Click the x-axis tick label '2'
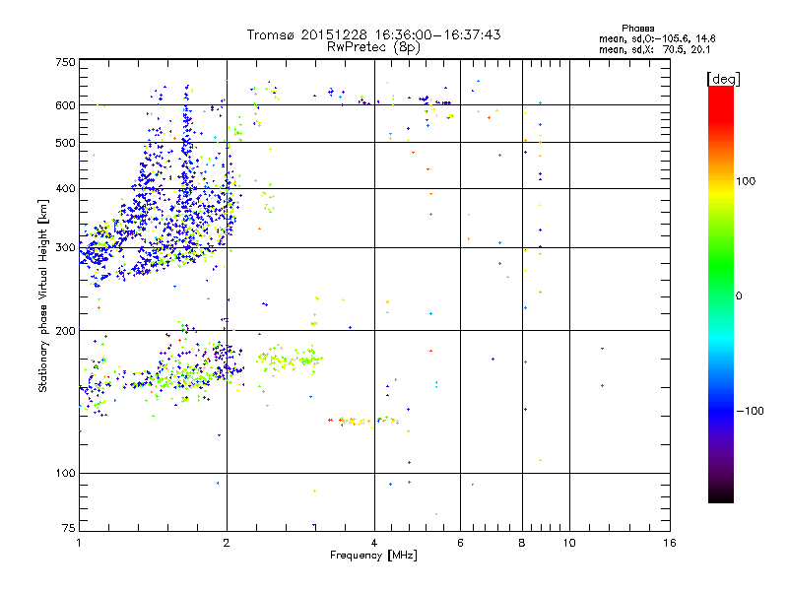This screenshot has height=591, width=788. (227, 543)
